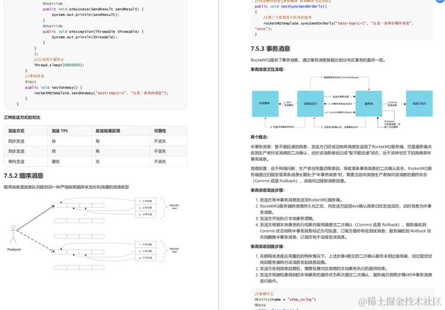
Task: Click the bold label "两个概念:"
Action: pyautogui.click(x=259, y=137)
